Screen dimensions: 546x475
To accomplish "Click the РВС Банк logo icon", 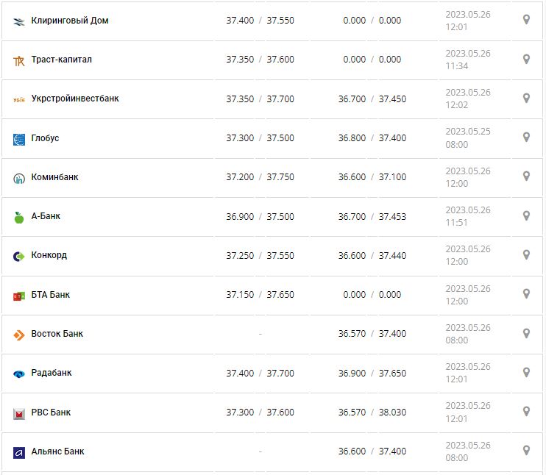I will [19, 413].
